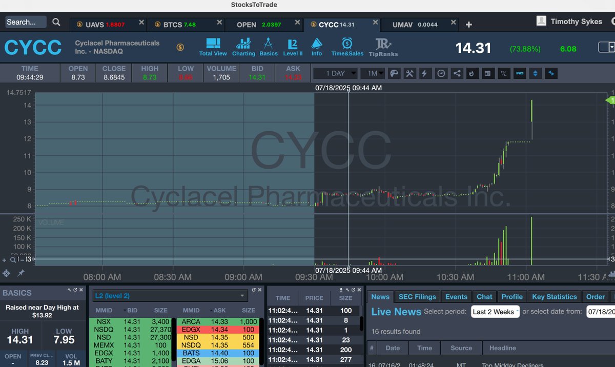Image resolution: width=615 pixels, height=367 pixels.
Task: Click the flame icon in chart toolbar
Action: point(472,73)
